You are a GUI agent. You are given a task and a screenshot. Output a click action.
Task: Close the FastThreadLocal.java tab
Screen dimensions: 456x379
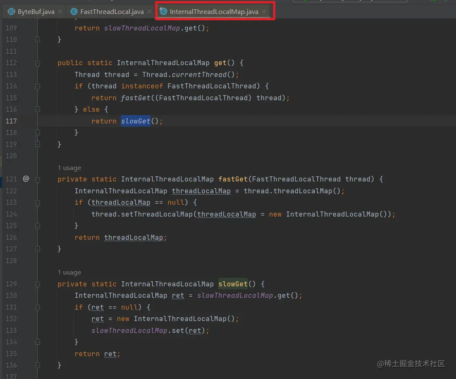(149, 11)
